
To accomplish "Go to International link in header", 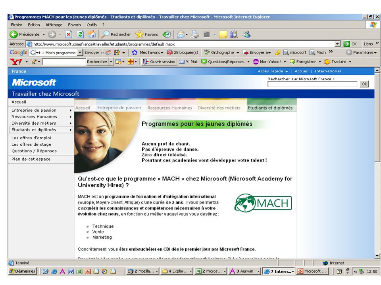I will (x=327, y=71).
